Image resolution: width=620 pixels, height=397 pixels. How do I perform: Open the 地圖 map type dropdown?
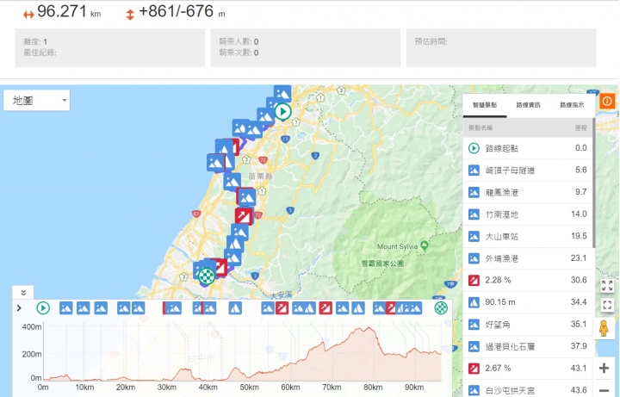click(37, 101)
